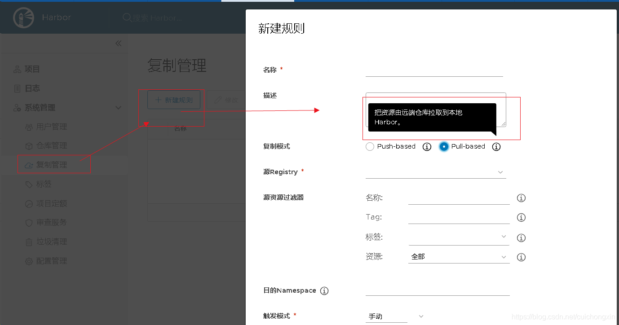Click the 审查服务 shield icon

[x=29, y=222]
